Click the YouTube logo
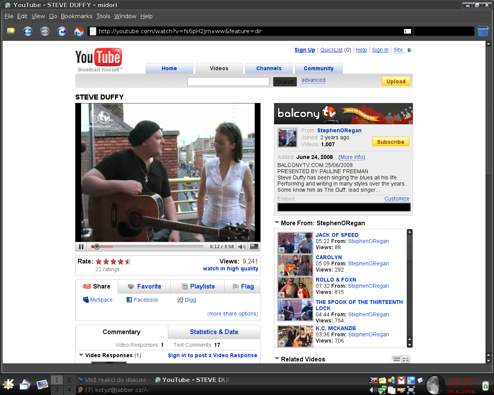 point(99,60)
